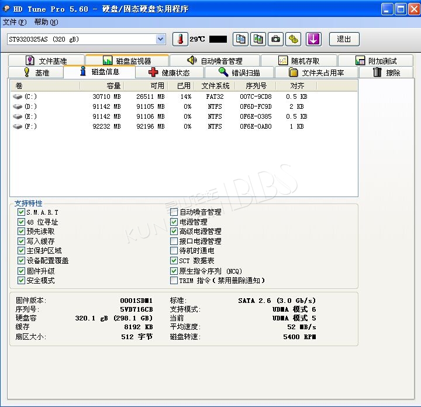Switch to the 擦除 tab

387,73
